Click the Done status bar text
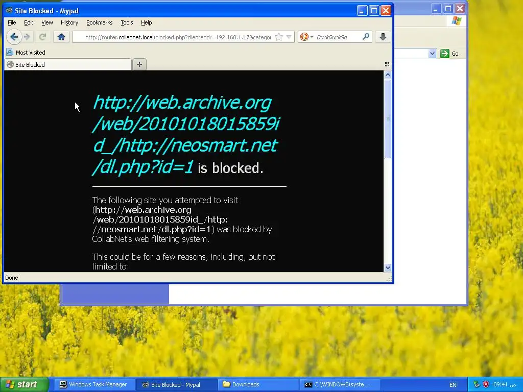The width and height of the screenshot is (523, 392). (x=12, y=278)
